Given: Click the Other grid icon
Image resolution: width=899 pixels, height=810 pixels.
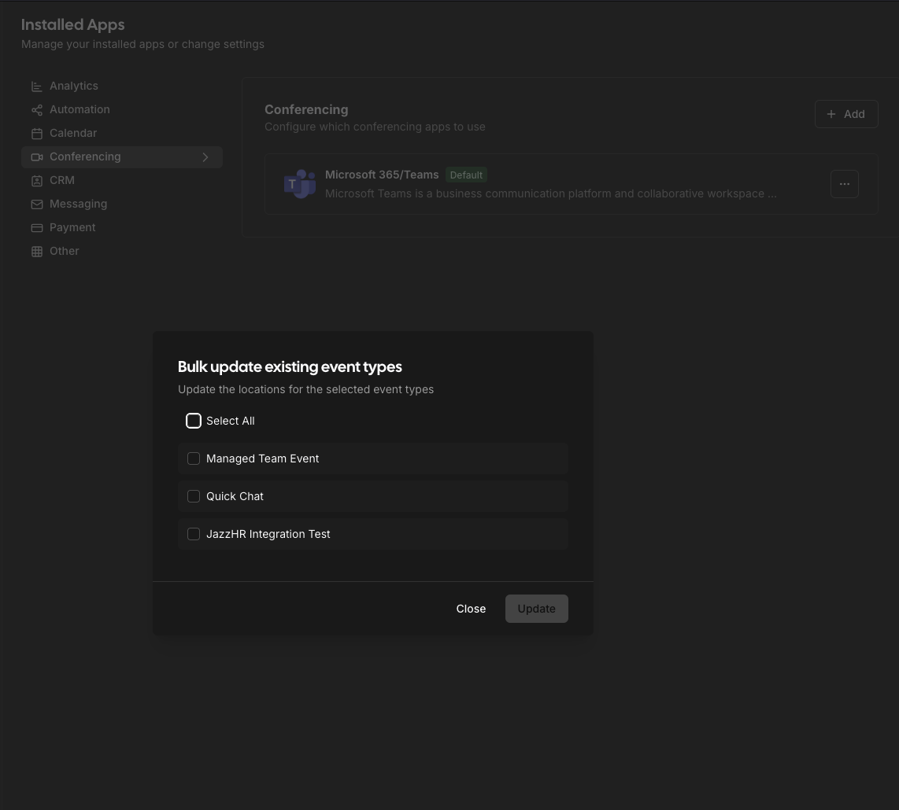Looking at the screenshot, I should pyautogui.click(x=37, y=252).
